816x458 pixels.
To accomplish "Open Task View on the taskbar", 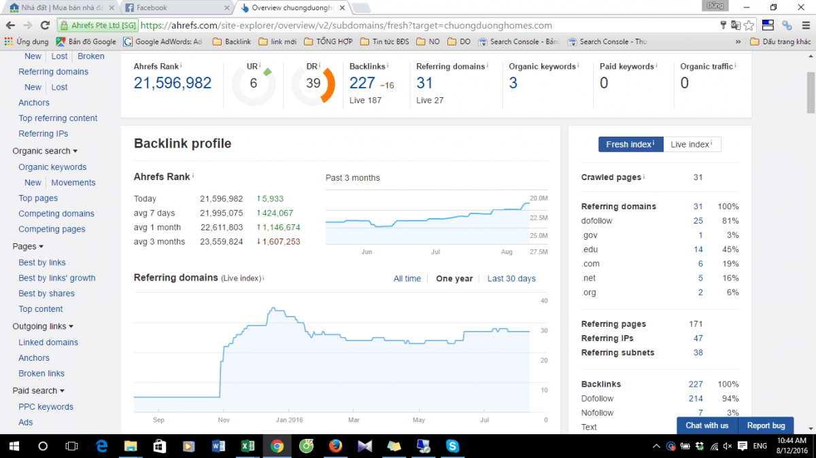I will click(x=71, y=446).
